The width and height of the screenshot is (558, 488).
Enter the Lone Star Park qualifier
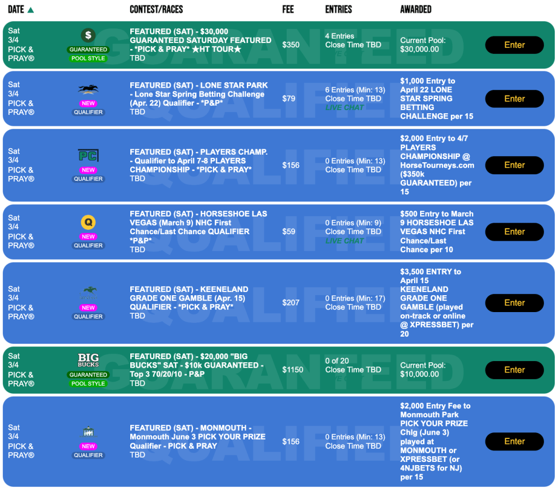pos(514,99)
